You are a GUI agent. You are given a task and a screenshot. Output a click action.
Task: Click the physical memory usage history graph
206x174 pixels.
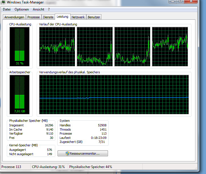[x=114, y=95]
